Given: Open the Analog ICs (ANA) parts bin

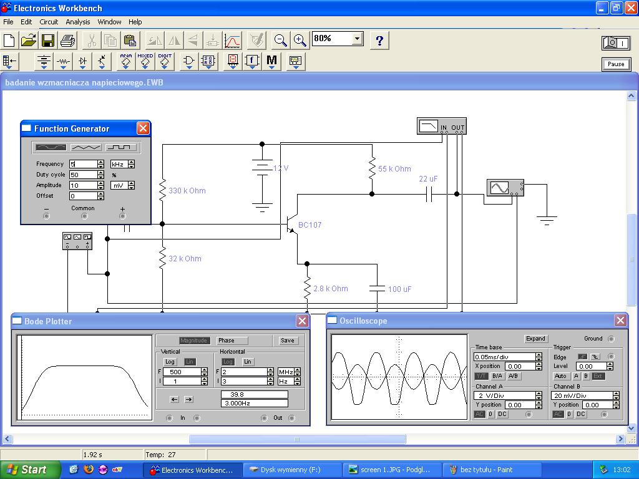Looking at the screenshot, I should tap(126, 62).
